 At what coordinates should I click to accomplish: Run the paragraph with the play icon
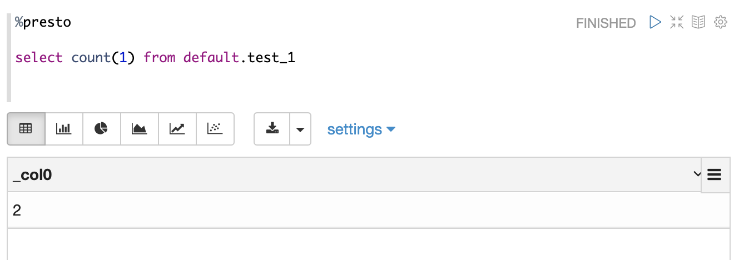click(655, 22)
